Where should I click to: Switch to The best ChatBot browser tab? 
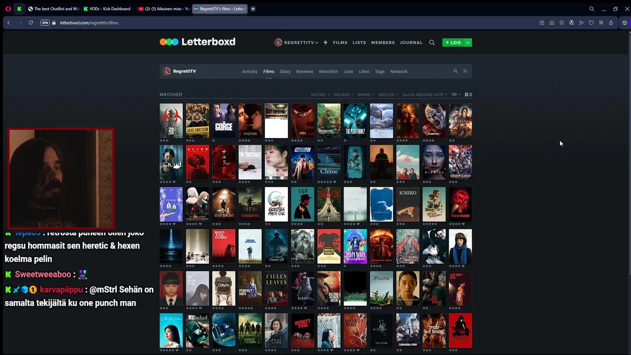[x=53, y=9]
